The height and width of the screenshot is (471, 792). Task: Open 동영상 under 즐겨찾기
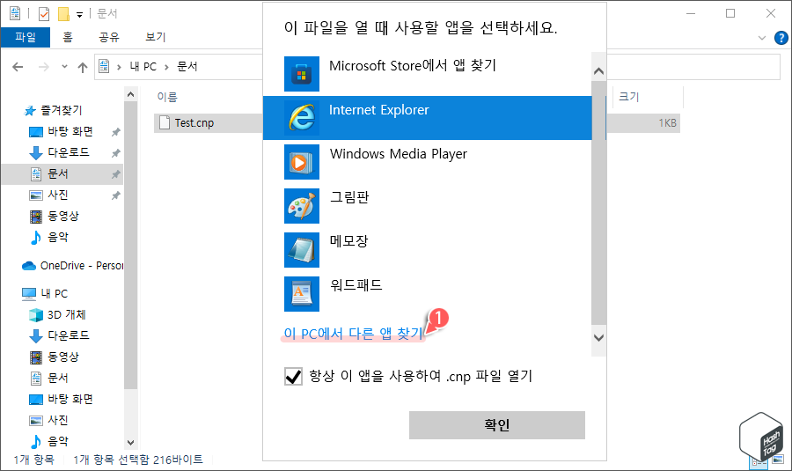pyautogui.click(x=54, y=216)
